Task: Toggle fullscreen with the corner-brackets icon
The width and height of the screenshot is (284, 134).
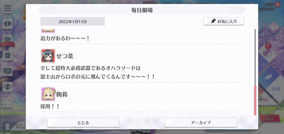Action: click(8, 103)
